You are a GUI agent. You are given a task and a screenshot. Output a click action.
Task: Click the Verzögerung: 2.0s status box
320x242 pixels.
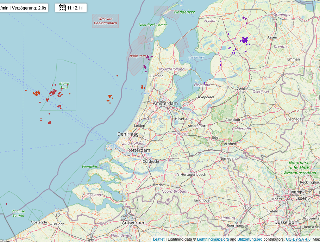(24, 8)
